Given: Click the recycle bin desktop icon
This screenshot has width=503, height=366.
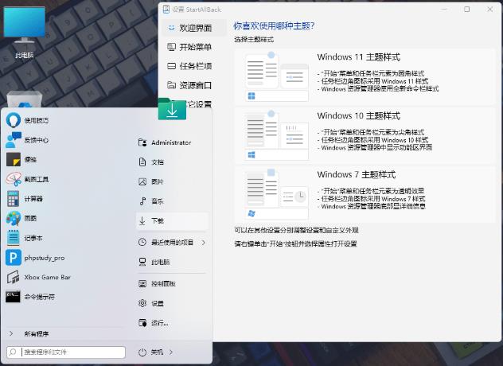Looking at the screenshot, I should coord(25,99).
